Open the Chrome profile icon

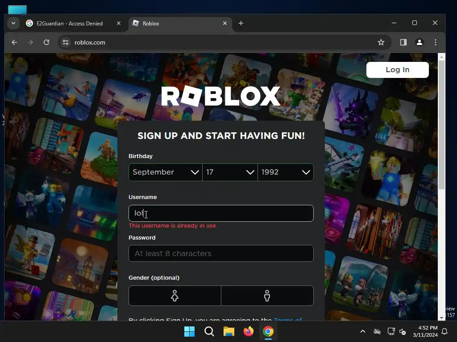(420, 42)
